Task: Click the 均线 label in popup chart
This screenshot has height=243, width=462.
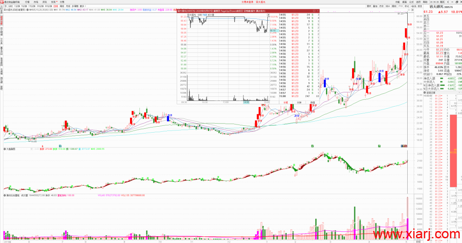Action: click(x=204, y=15)
